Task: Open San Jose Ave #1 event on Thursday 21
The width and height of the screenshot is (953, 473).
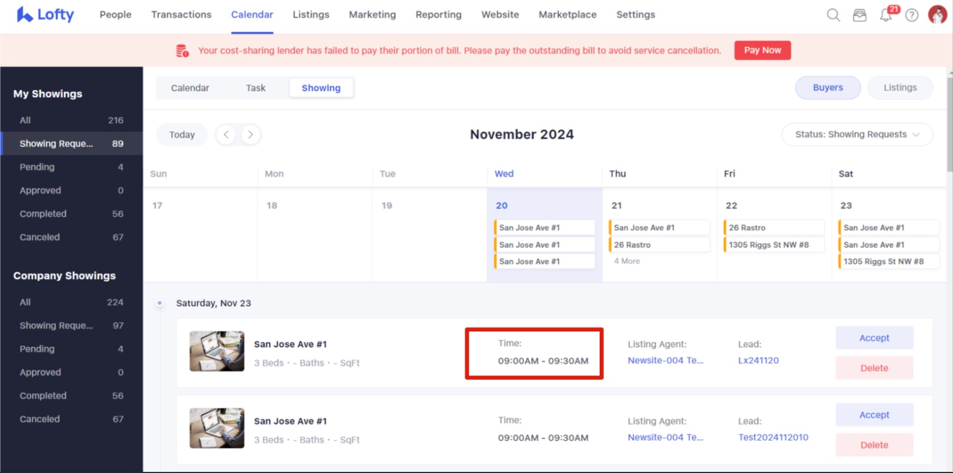Action: [x=659, y=228]
